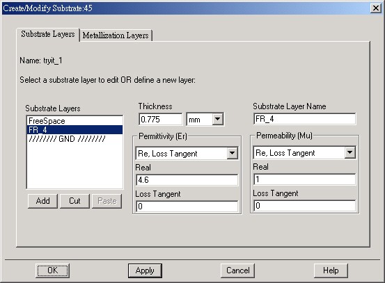Switch to the Metallization Layers tab
The image size is (385, 283).
pyautogui.click(x=116, y=35)
